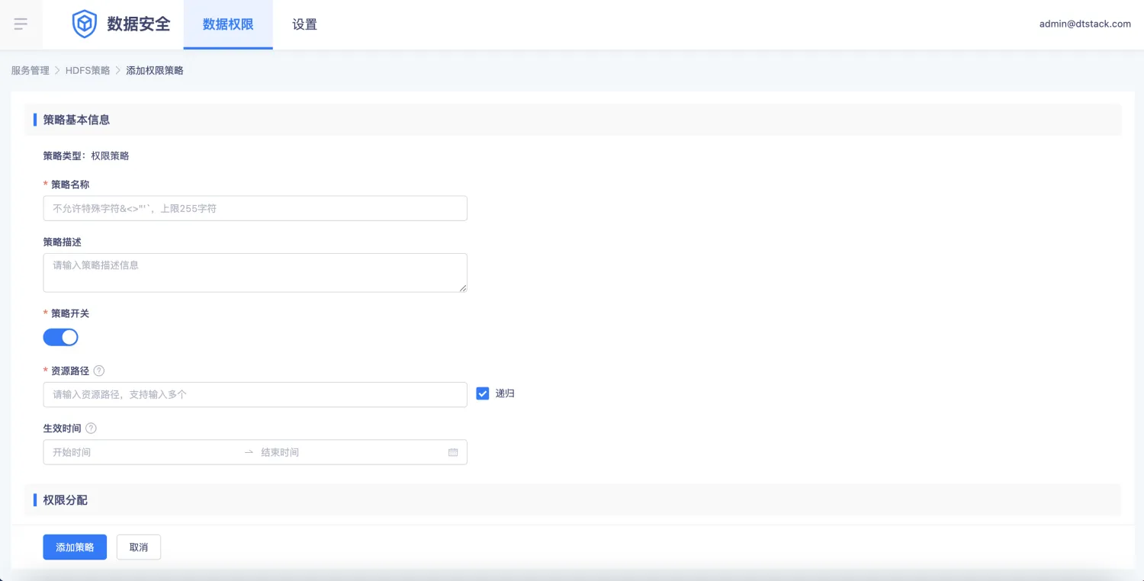The width and height of the screenshot is (1144, 581).
Task: Click the 数据安全 shield logo icon
Action: click(84, 24)
